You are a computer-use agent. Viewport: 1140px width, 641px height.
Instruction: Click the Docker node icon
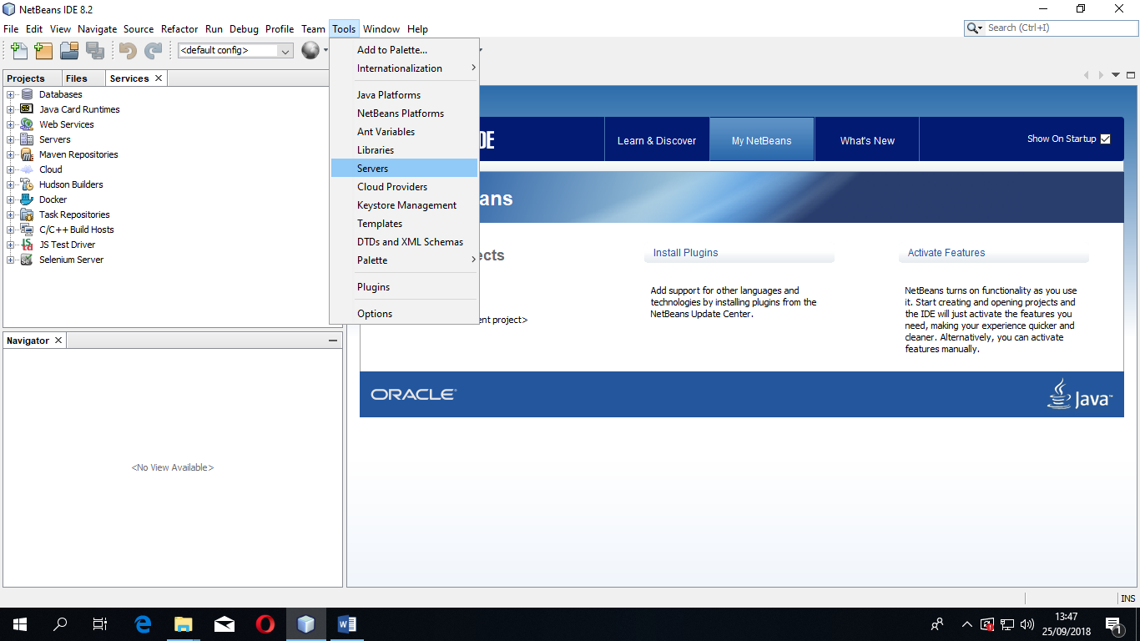pyautogui.click(x=25, y=199)
